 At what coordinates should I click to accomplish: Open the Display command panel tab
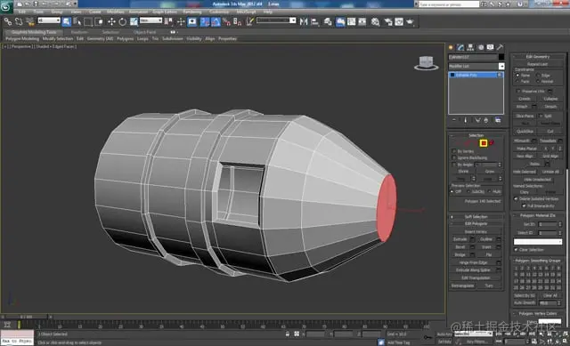(491, 47)
